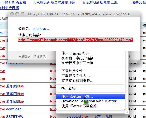Click the 歌词 lyrics link
Viewport: 146px width, 118px height.
pyautogui.click(x=109, y=117)
